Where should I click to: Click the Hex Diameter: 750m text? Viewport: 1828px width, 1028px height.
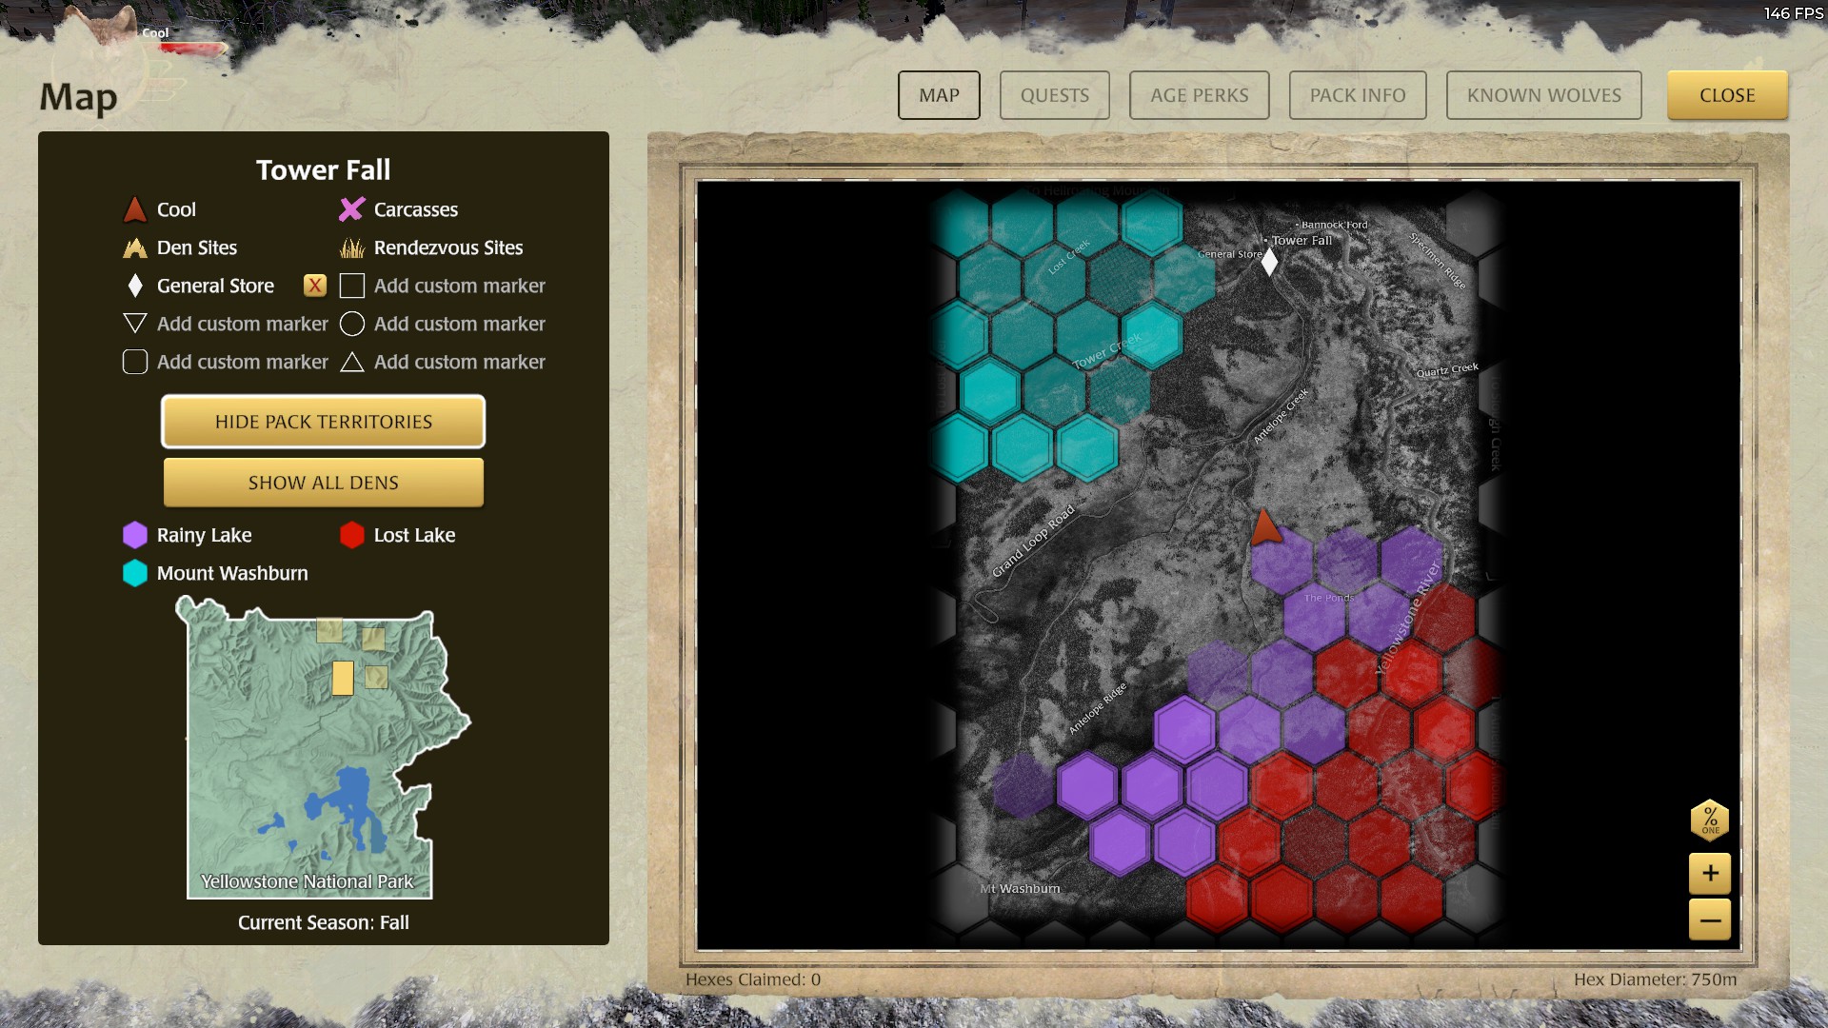[x=1655, y=979]
